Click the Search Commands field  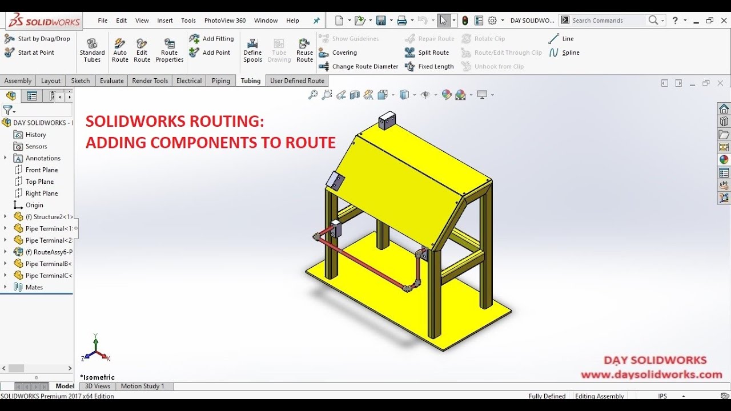point(608,21)
